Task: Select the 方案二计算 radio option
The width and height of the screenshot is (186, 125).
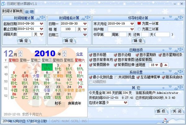Action: click(x=139, y=29)
